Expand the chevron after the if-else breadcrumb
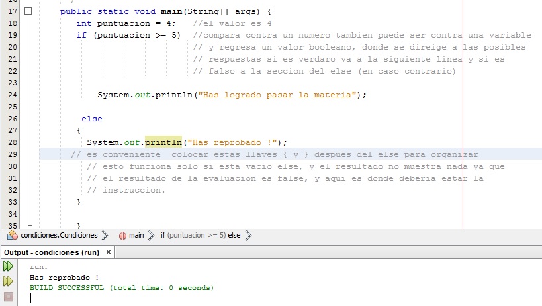542x306 pixels. (x=248, y=236)
